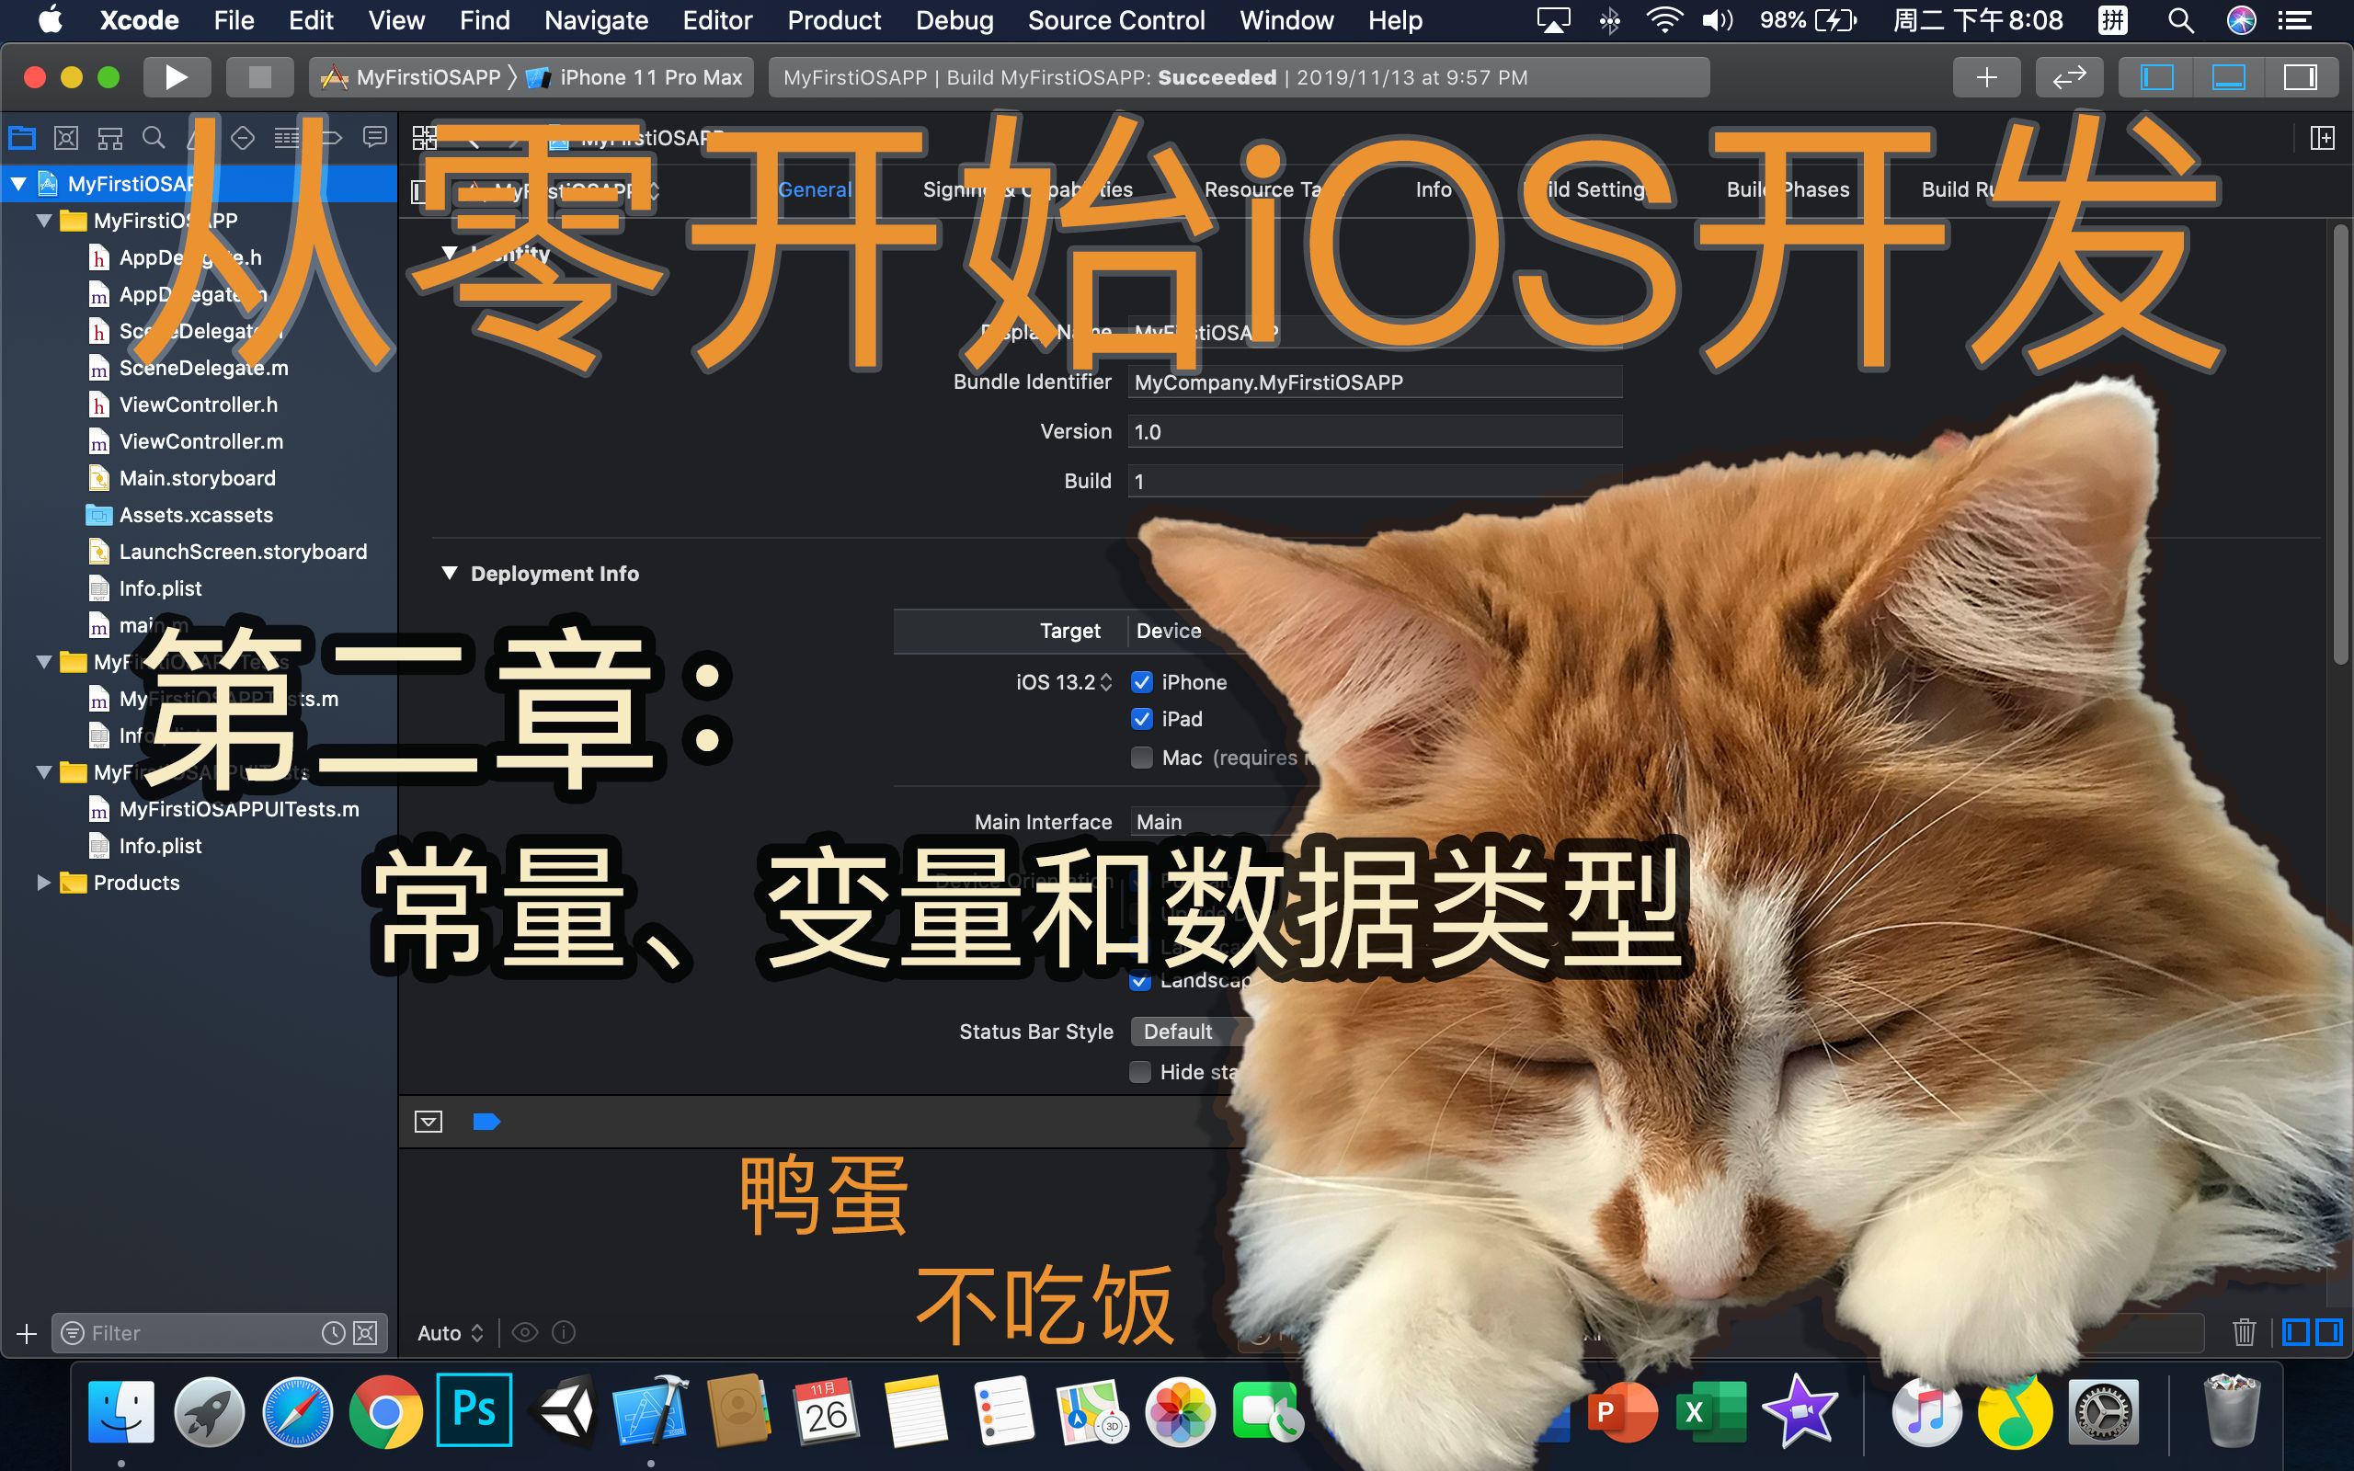This screenshot has width=2354, height=1471.
Task: Toggle Mac platform checkbox
Action: click(1140, 756)
